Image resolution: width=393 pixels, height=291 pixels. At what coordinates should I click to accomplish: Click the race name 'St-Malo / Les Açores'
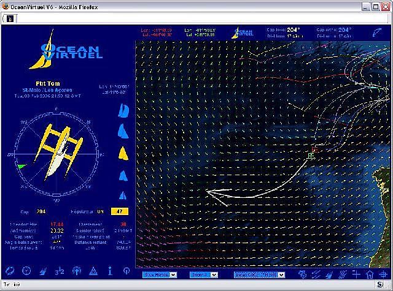pos(47,90)
